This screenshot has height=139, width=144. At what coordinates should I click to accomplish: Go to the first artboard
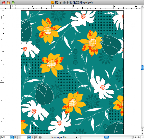click(15, 137)
